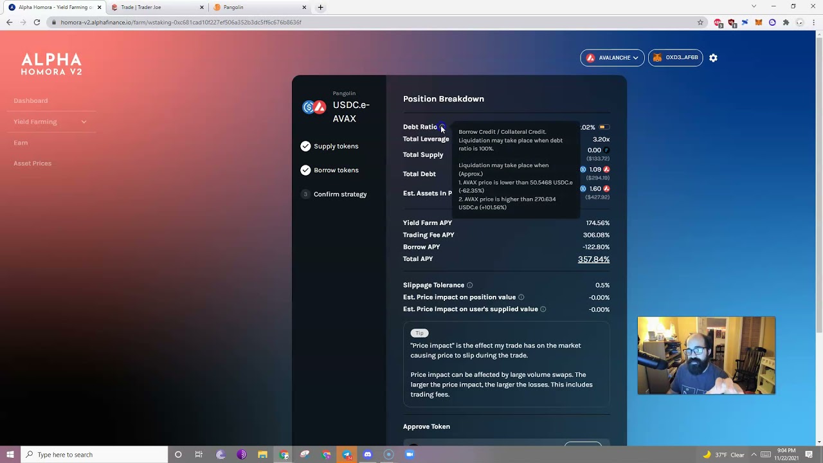Switch to the Pangolin browser tab
Viewport: 823px width, 463px height.
(260, 8)
